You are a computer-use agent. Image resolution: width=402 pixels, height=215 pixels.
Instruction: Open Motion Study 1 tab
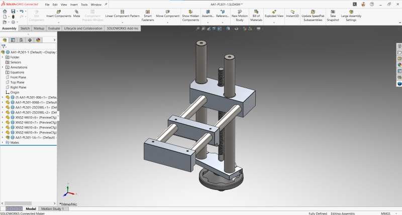click(x=52, y=208)
